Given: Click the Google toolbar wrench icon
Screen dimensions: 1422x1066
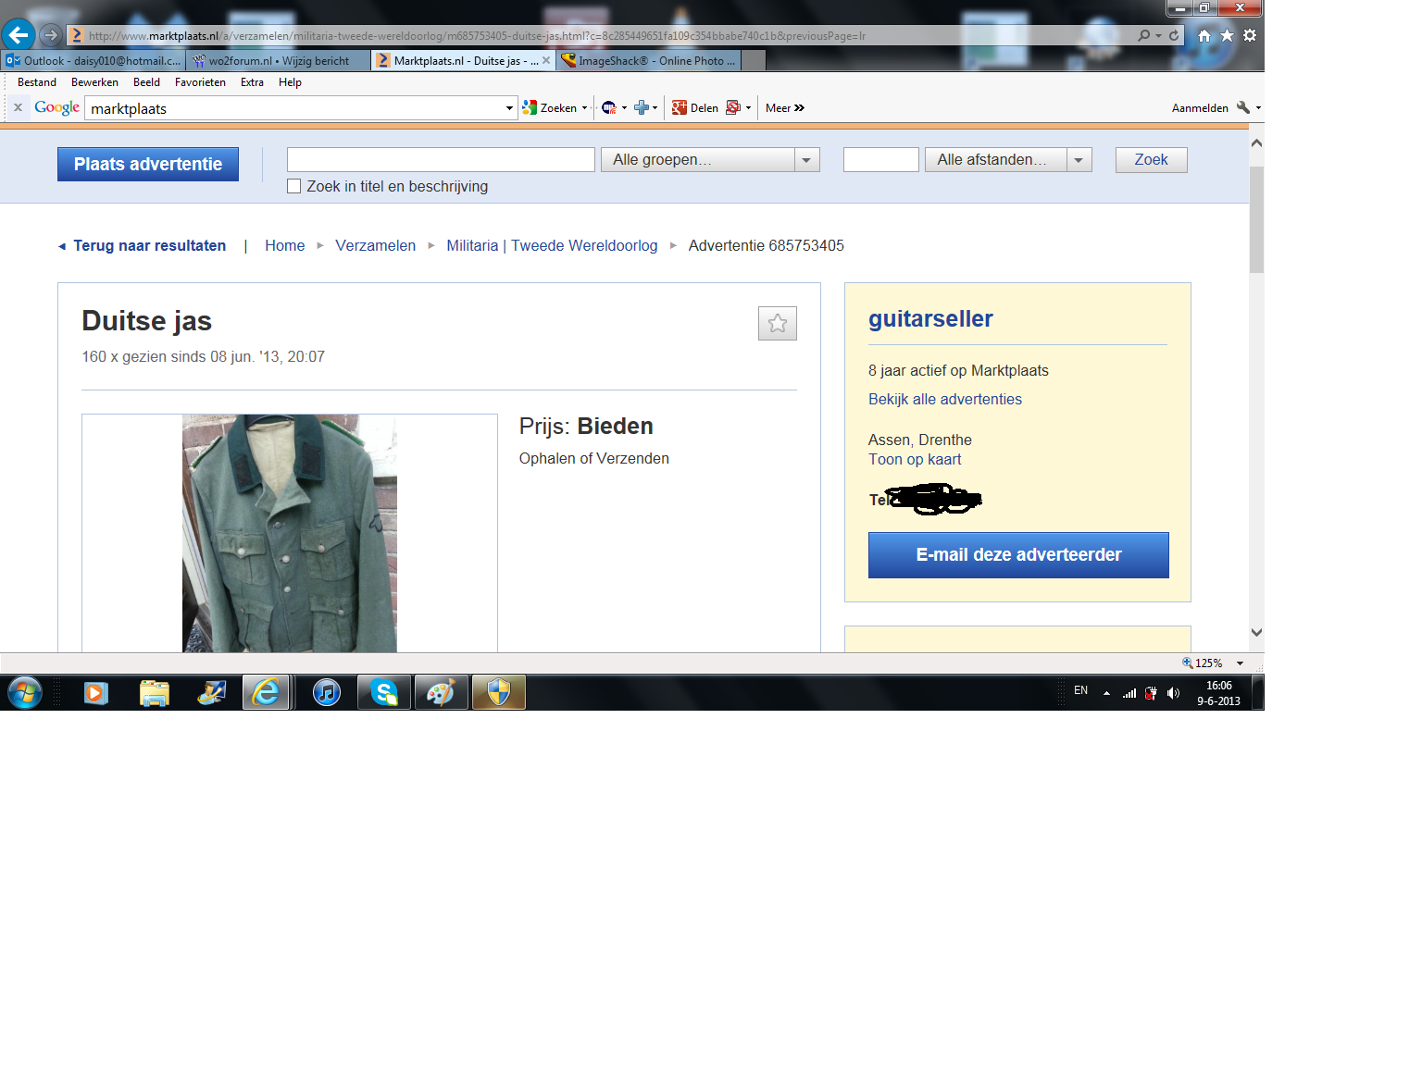Looking at the screenshot, I should 1243,107.
